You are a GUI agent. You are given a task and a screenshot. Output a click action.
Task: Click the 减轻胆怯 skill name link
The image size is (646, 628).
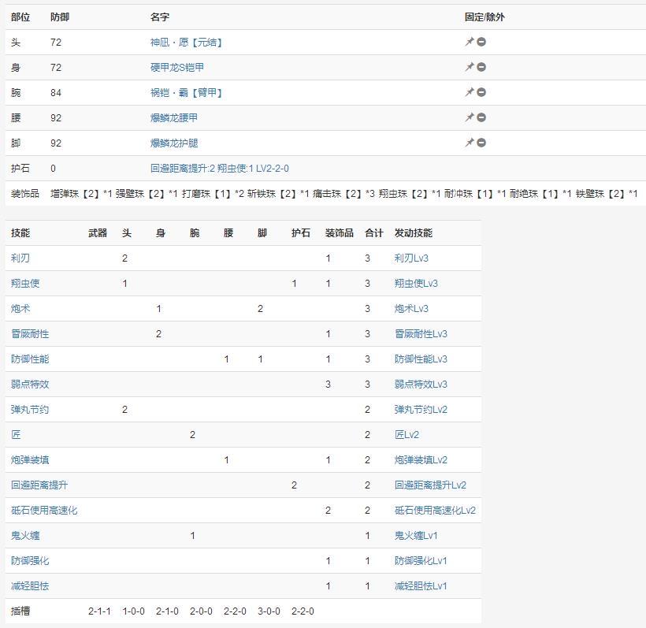pos(30,586)
